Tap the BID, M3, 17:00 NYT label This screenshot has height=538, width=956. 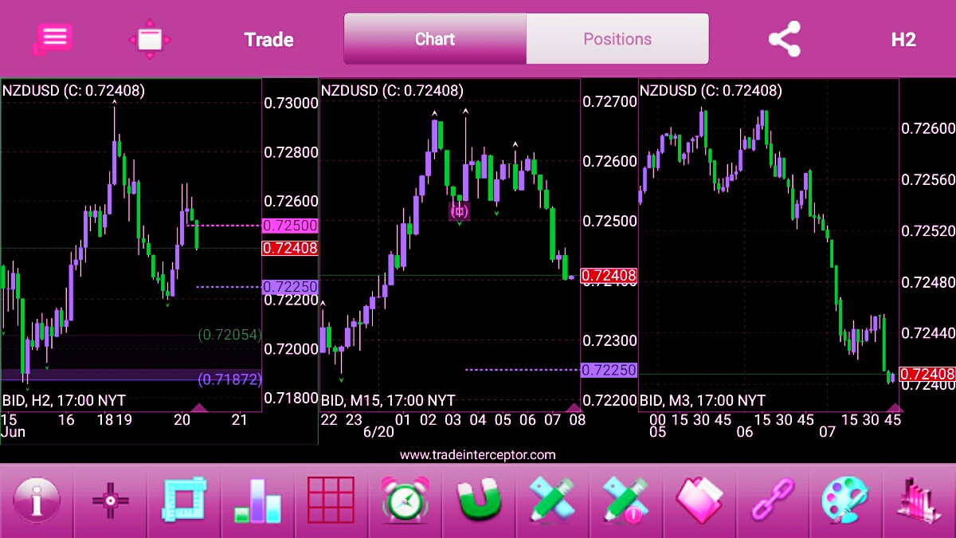pyautogui.click(x=703, y=400)
